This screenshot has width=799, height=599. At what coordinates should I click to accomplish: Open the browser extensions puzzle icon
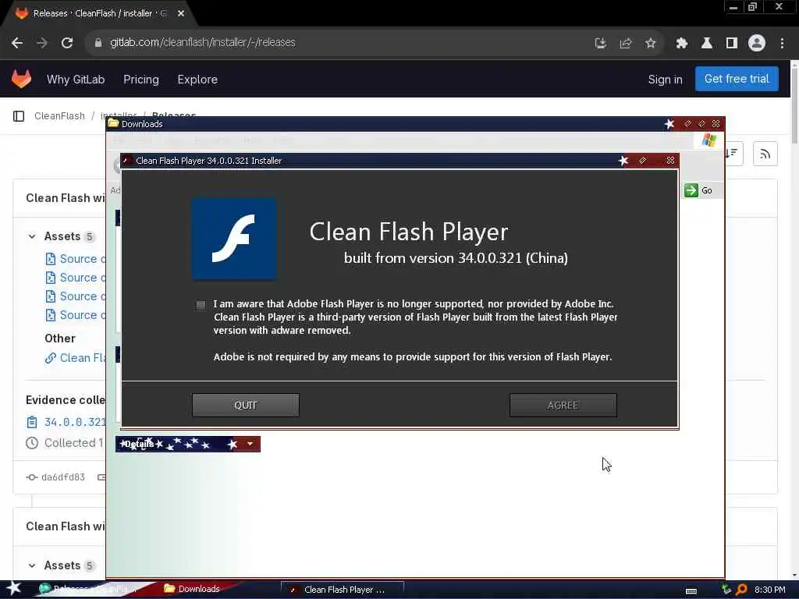tap(682, 44)
